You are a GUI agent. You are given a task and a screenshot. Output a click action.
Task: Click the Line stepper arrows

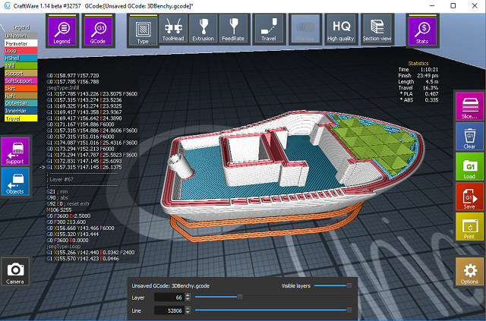point(188,310)
